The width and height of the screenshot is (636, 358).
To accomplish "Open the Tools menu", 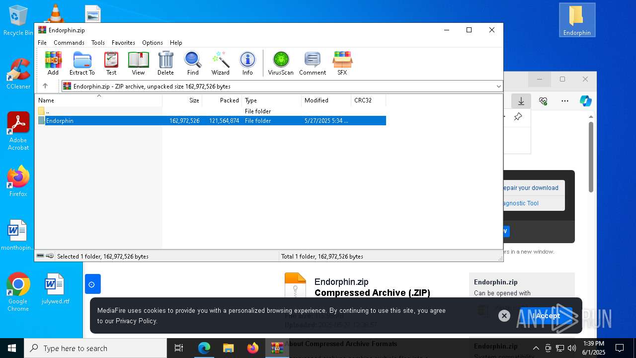I will point(98,43).
